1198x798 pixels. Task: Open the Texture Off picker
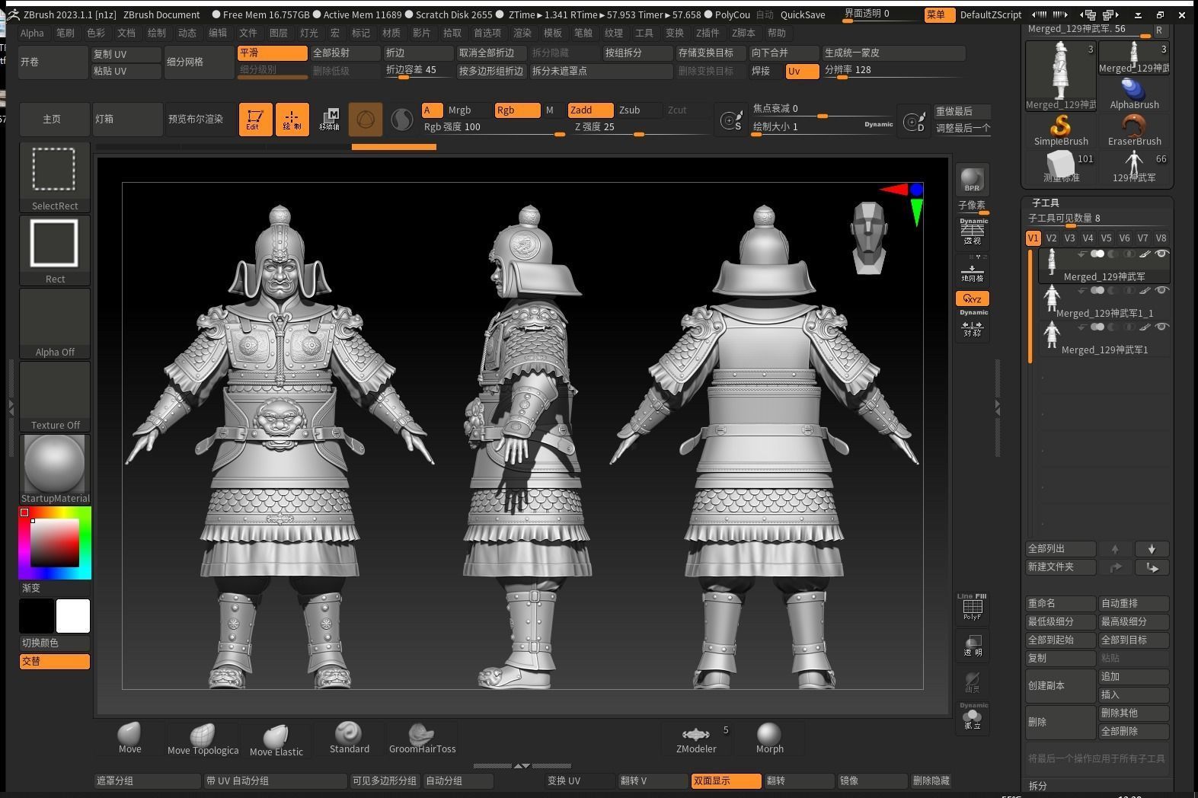coord(54,396)
